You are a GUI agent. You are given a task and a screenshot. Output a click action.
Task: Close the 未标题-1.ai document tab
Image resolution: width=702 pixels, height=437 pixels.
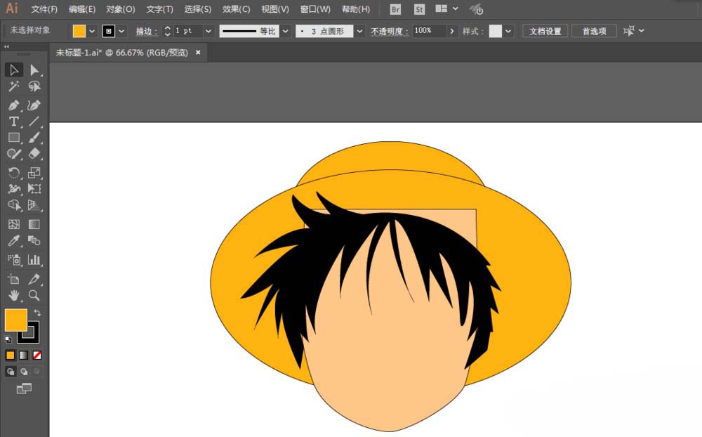pyautogui.click(x=198, y=53)
